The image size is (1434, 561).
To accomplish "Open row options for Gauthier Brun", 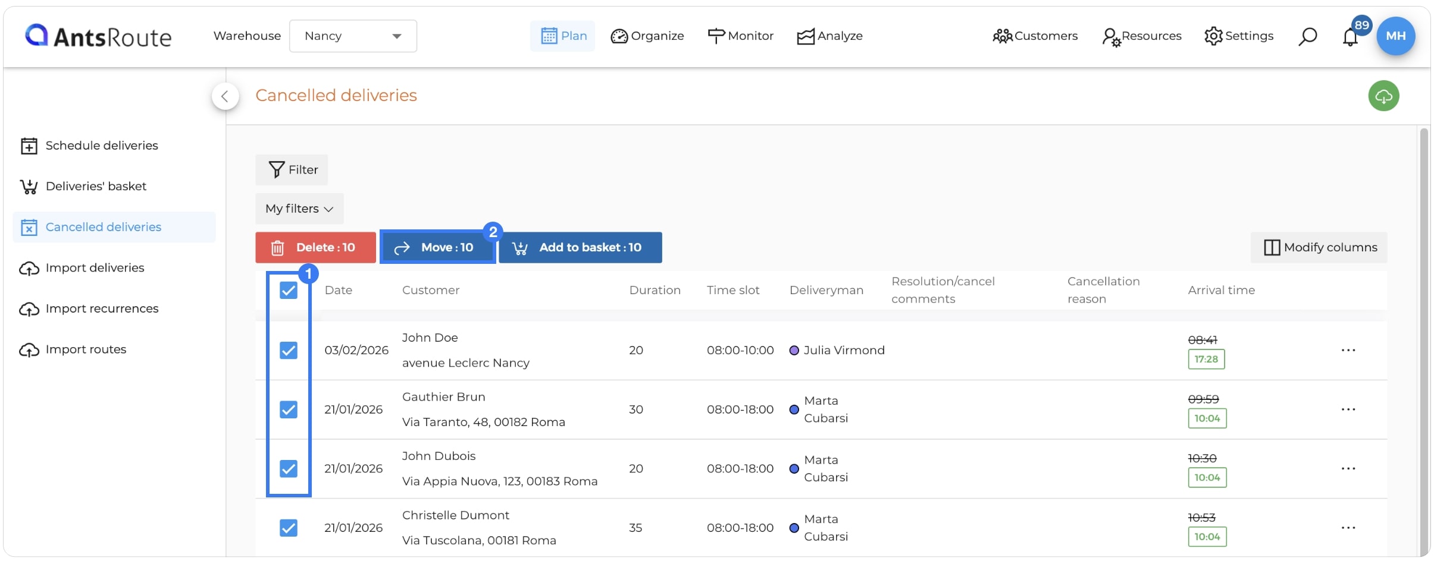I will 1348,409.
